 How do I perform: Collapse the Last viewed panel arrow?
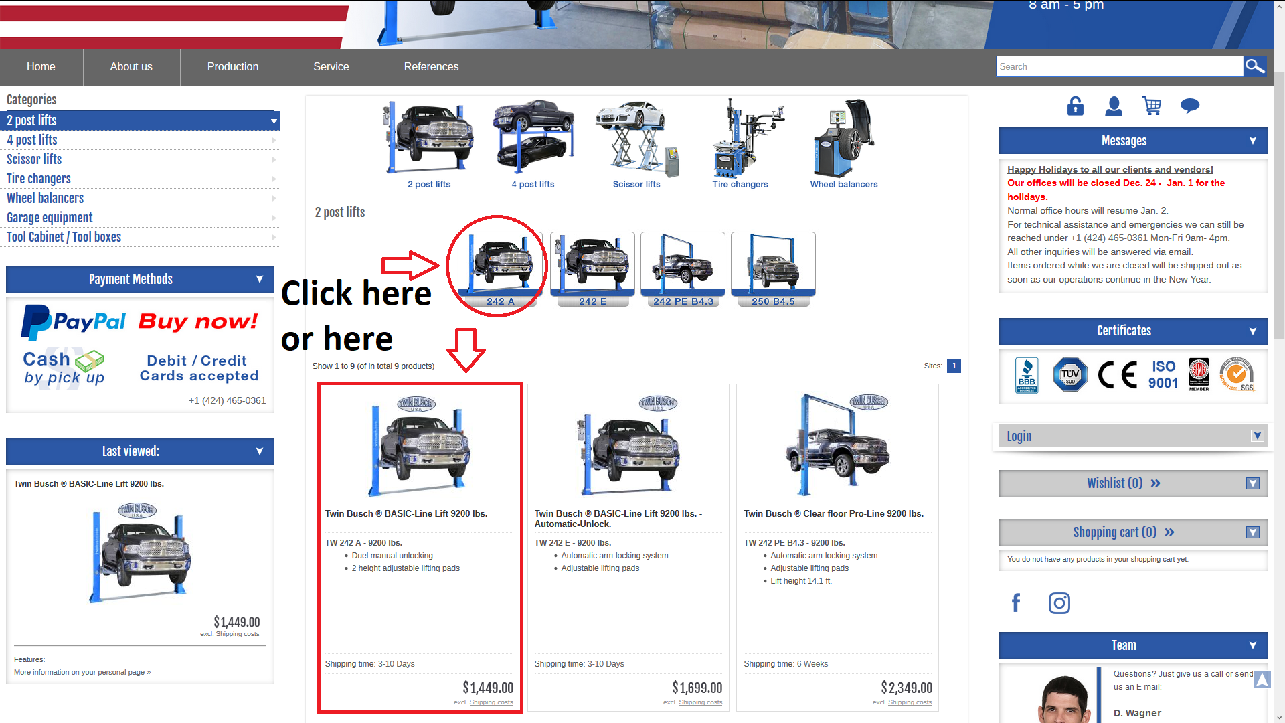260,451
